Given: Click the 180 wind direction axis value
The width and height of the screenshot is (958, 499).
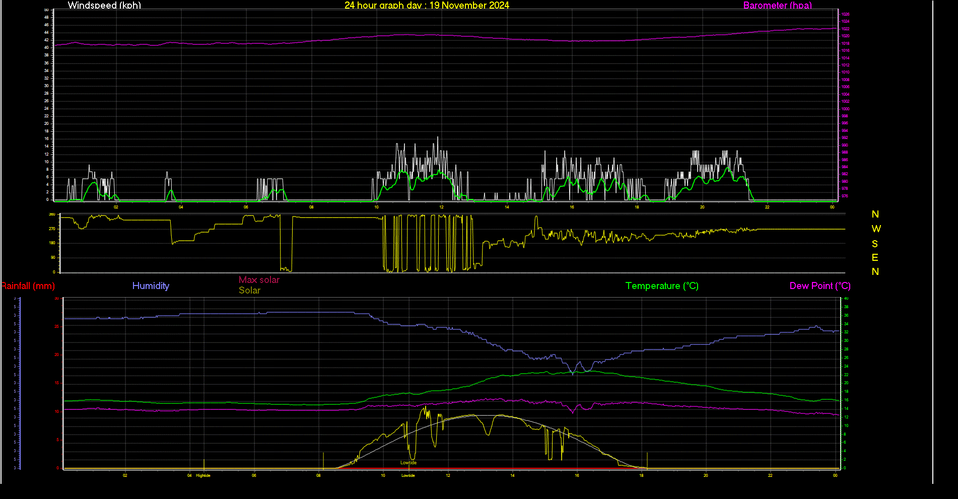Looking at the screenshot, I should point(52,243).
